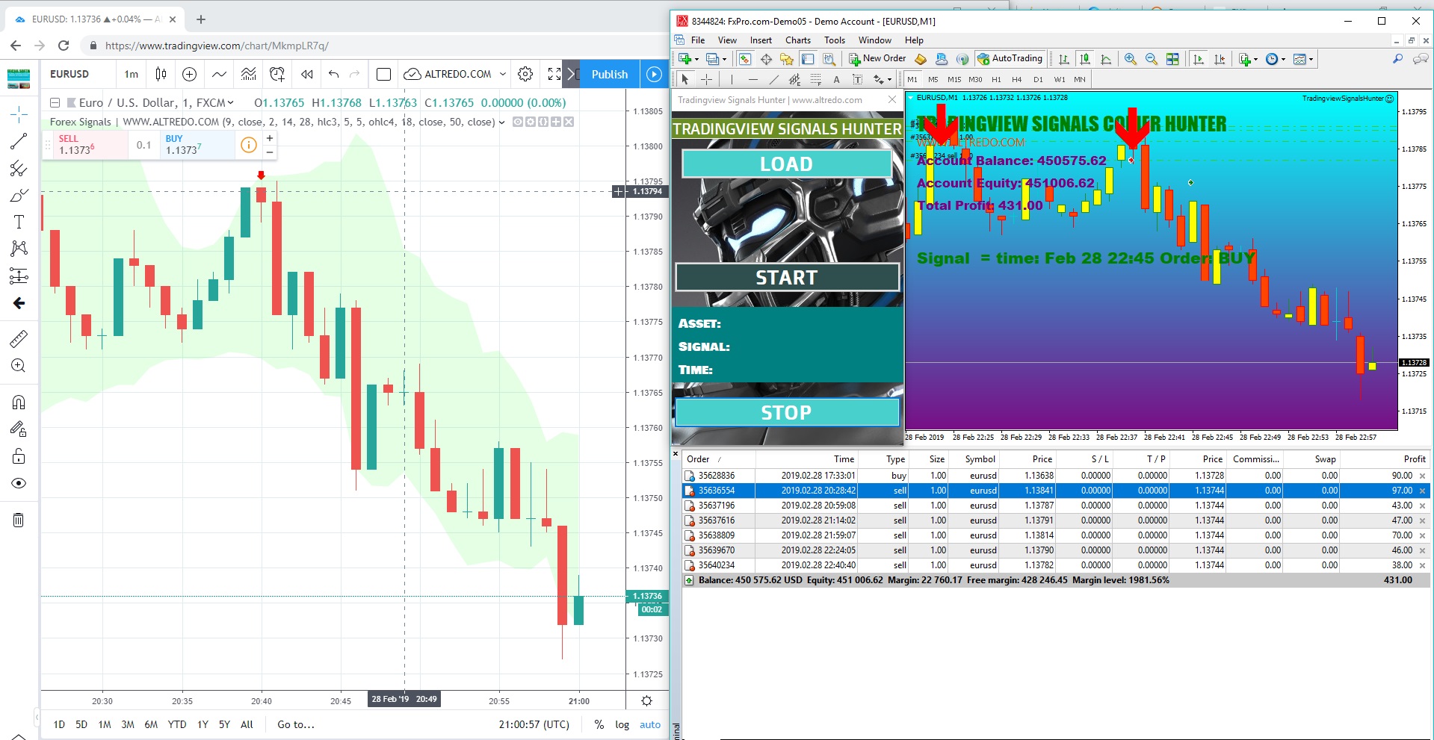Screen dimensions: 1434x740
Task: Collapse the EURUSD legend with minus box
Action: pos(55,102)
